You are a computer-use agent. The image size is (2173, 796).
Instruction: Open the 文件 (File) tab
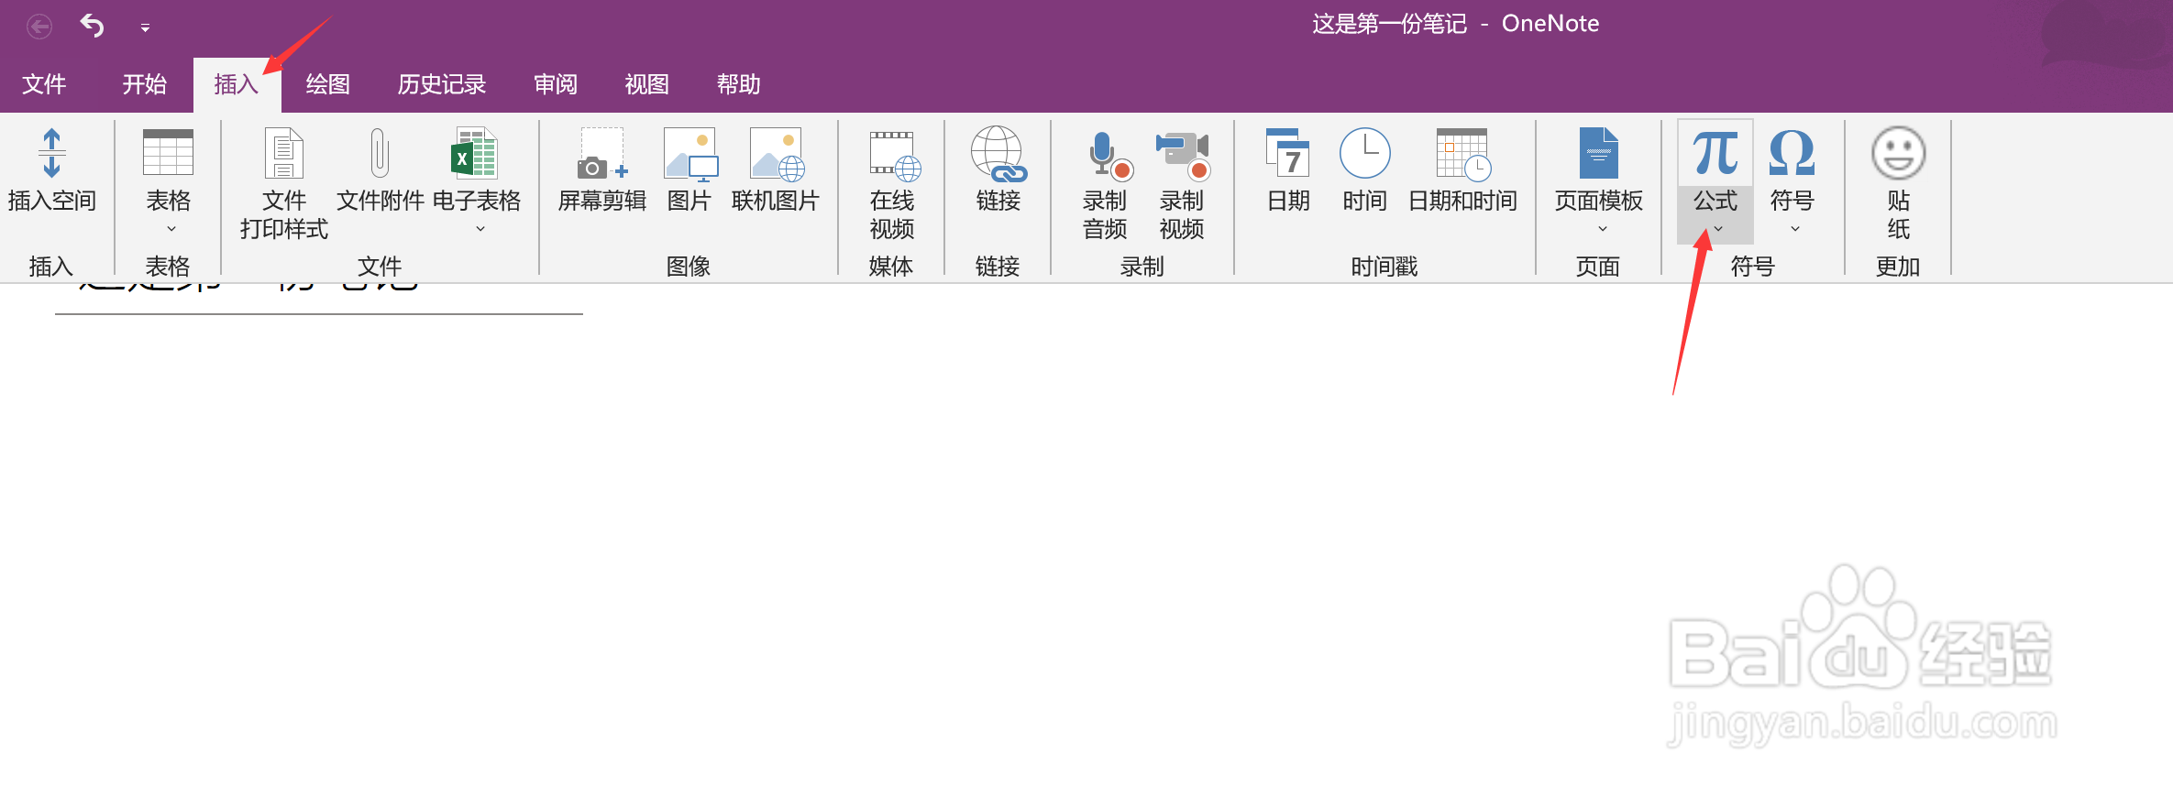tap(44, 84)
